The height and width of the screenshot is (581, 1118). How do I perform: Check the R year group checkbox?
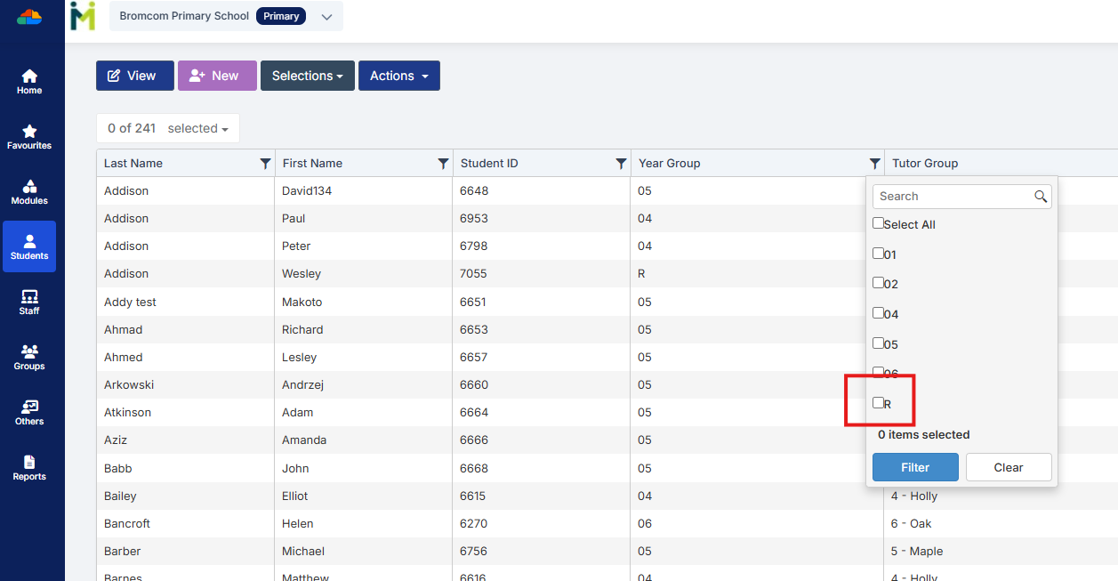pyautogui.click(x=879, y=403)
